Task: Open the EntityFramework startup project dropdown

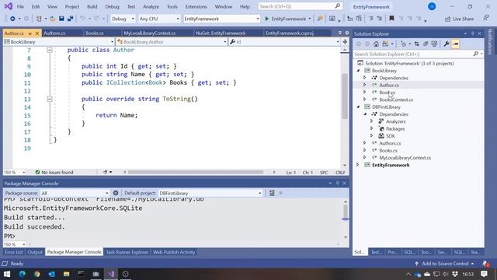Action: point(221,19)
